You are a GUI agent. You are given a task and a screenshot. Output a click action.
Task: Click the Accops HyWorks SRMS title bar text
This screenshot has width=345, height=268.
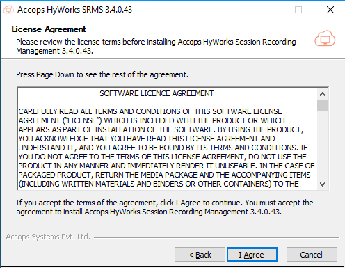pos(74,10)
